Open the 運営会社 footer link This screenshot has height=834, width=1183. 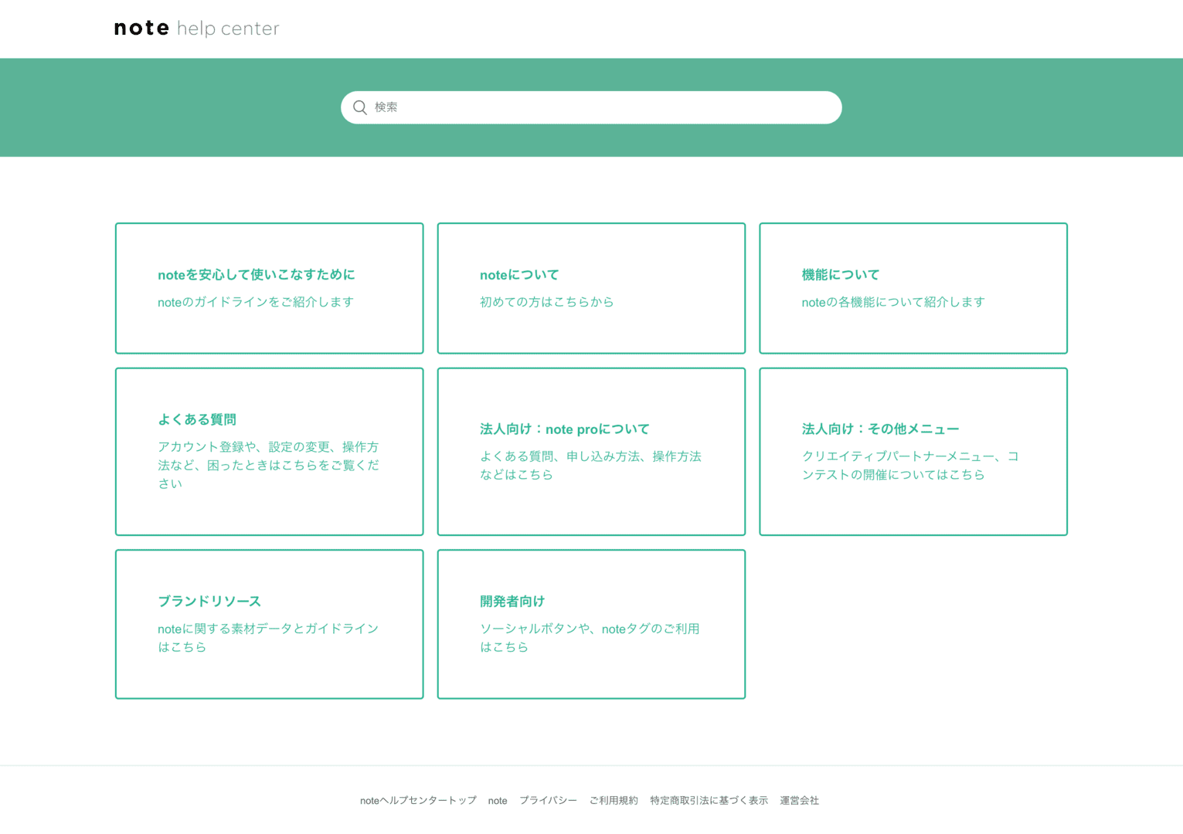tap(799, 801)
